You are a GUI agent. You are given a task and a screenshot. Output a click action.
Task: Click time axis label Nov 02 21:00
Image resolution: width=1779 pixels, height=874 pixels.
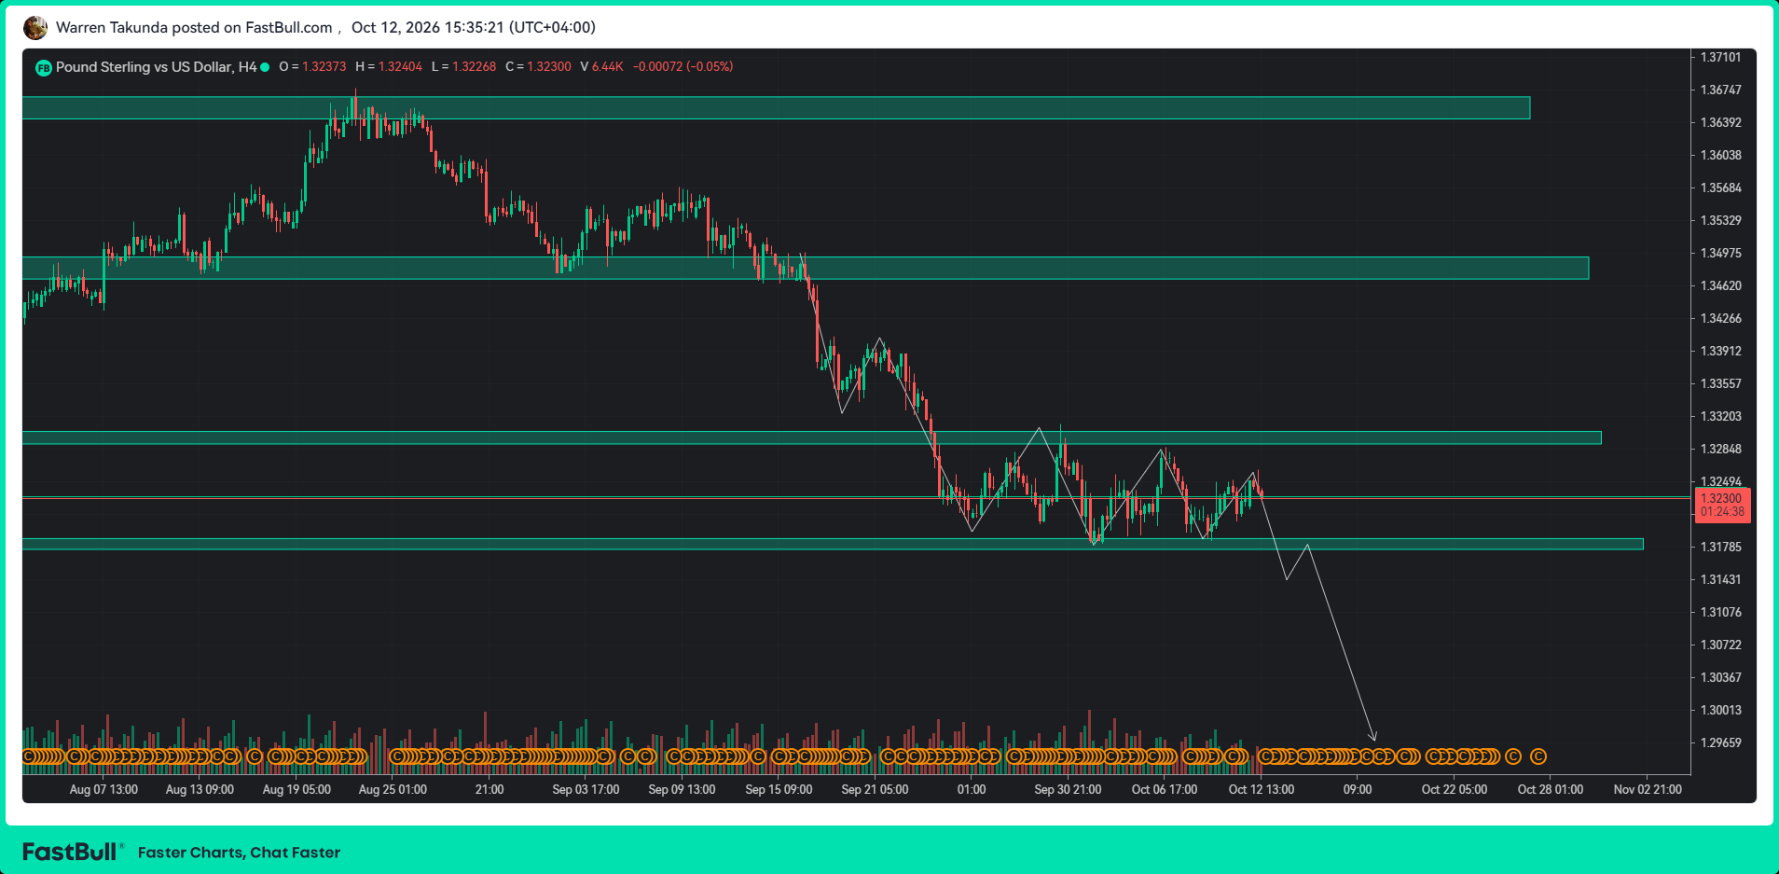(x=1648, y=790)
